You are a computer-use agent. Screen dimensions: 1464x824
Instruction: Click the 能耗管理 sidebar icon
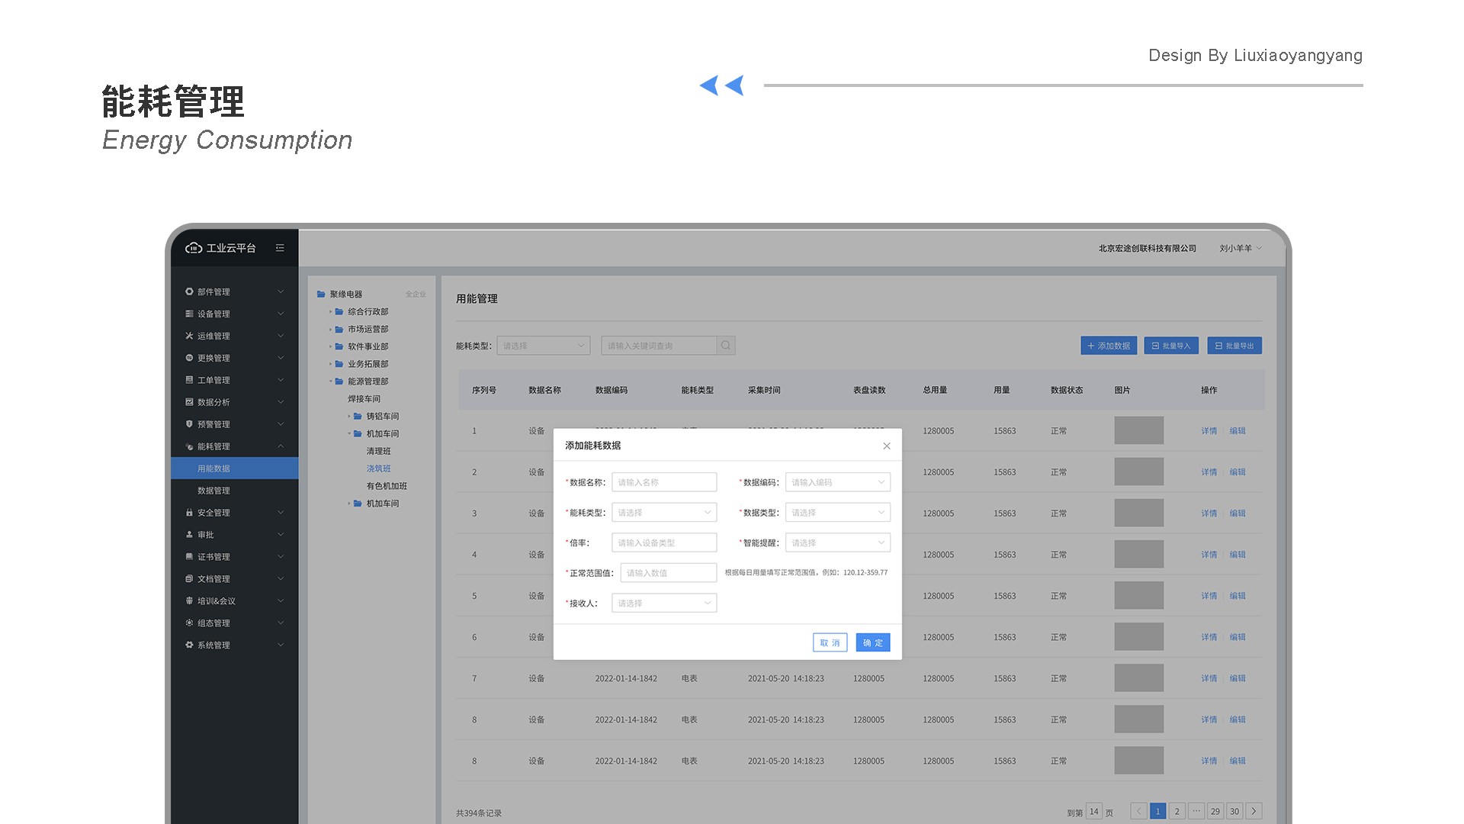[189, 446]
